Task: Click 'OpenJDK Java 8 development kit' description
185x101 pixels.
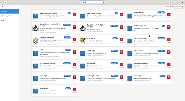Action: click(97, 53)
